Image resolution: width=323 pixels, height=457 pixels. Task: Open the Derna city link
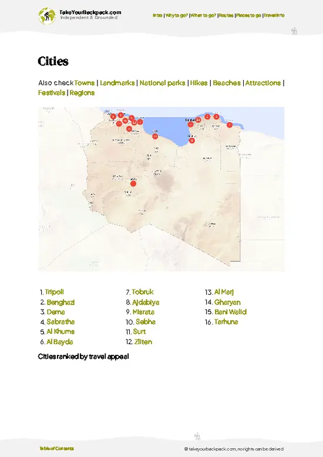(x=56, y=312)
